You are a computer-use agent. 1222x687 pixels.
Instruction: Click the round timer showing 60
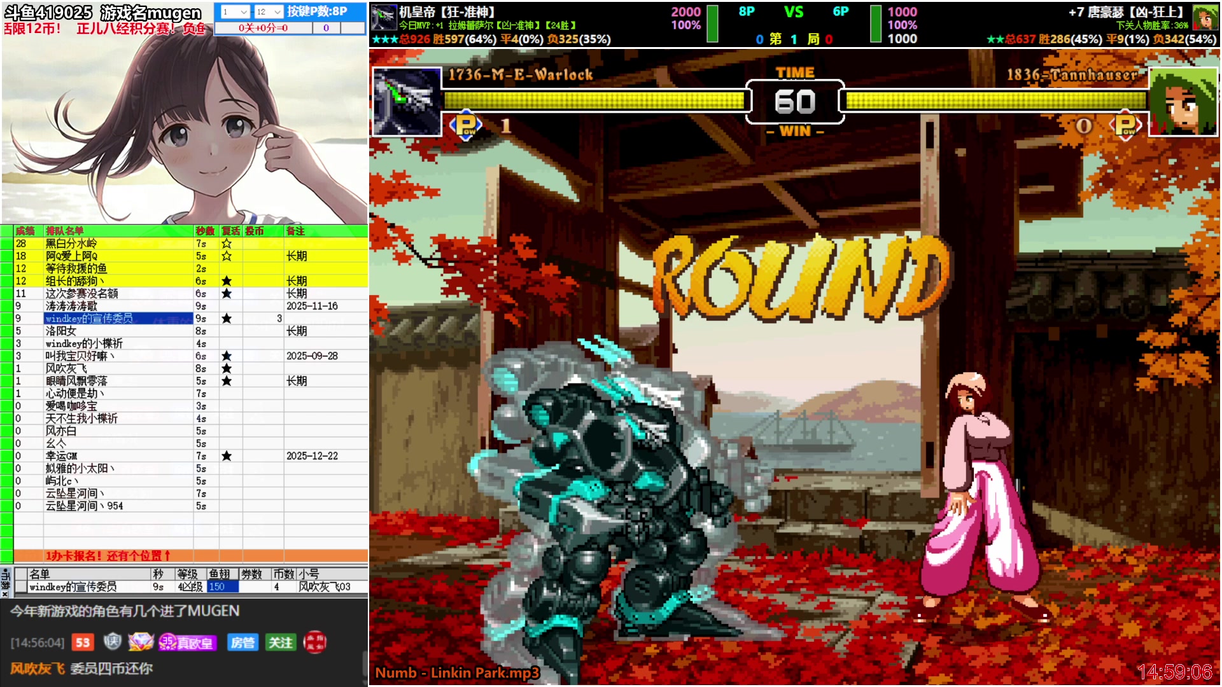[795, 102]
